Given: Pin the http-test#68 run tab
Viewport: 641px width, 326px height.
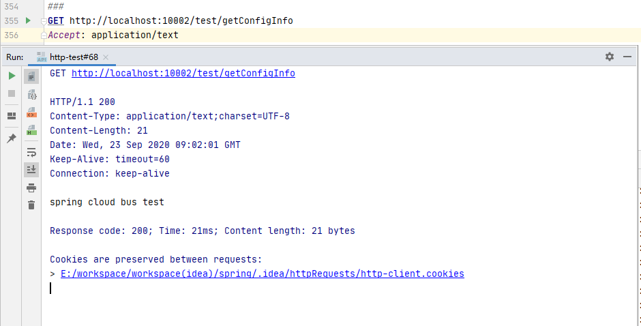Looking at the screenshot, I should [12, 138].
